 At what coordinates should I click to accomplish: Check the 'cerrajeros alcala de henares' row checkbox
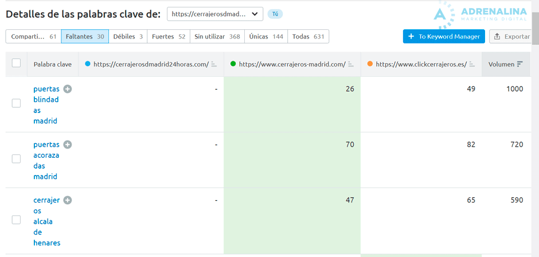tap(16, 220)
